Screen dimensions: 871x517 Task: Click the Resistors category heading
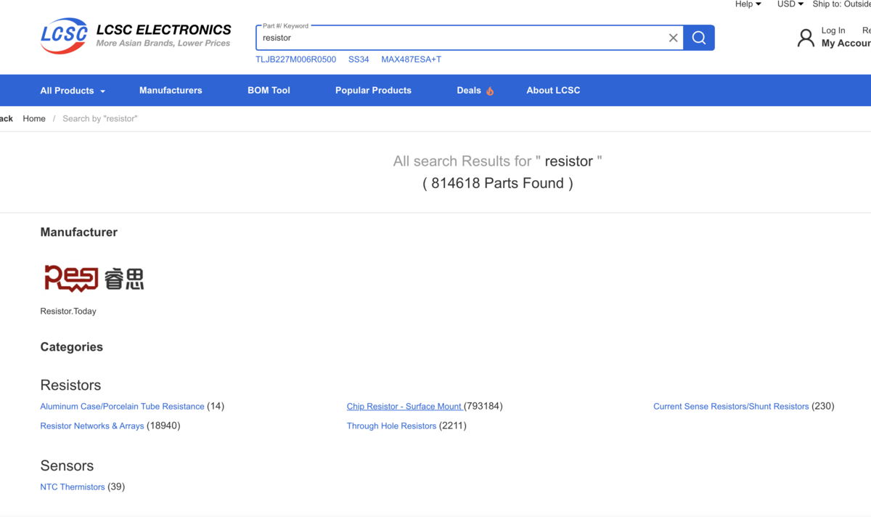coord(70,385)
